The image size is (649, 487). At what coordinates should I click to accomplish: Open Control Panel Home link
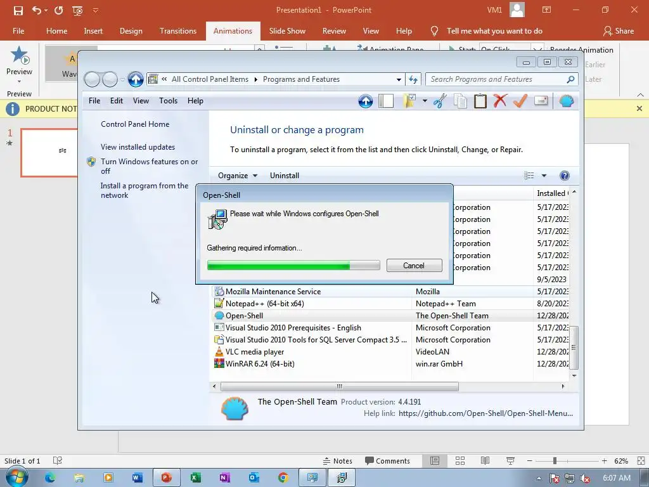(135, 124)
